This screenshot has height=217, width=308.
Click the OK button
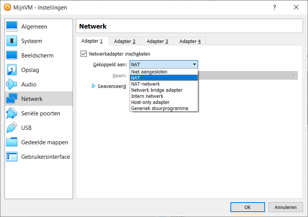tap(248, 207)
